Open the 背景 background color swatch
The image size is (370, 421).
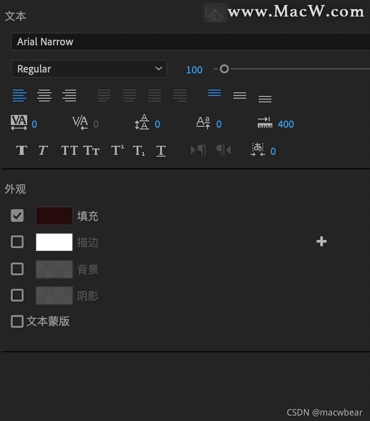54,269
